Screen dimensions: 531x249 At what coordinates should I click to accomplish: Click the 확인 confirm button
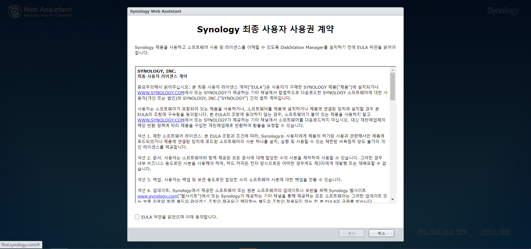coord(352,233)
